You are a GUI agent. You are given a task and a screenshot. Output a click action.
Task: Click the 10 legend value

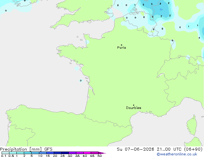[40, 156]
